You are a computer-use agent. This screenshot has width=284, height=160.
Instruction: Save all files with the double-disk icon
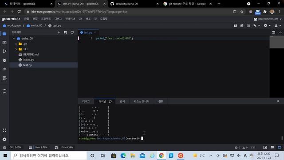point(242,26)
